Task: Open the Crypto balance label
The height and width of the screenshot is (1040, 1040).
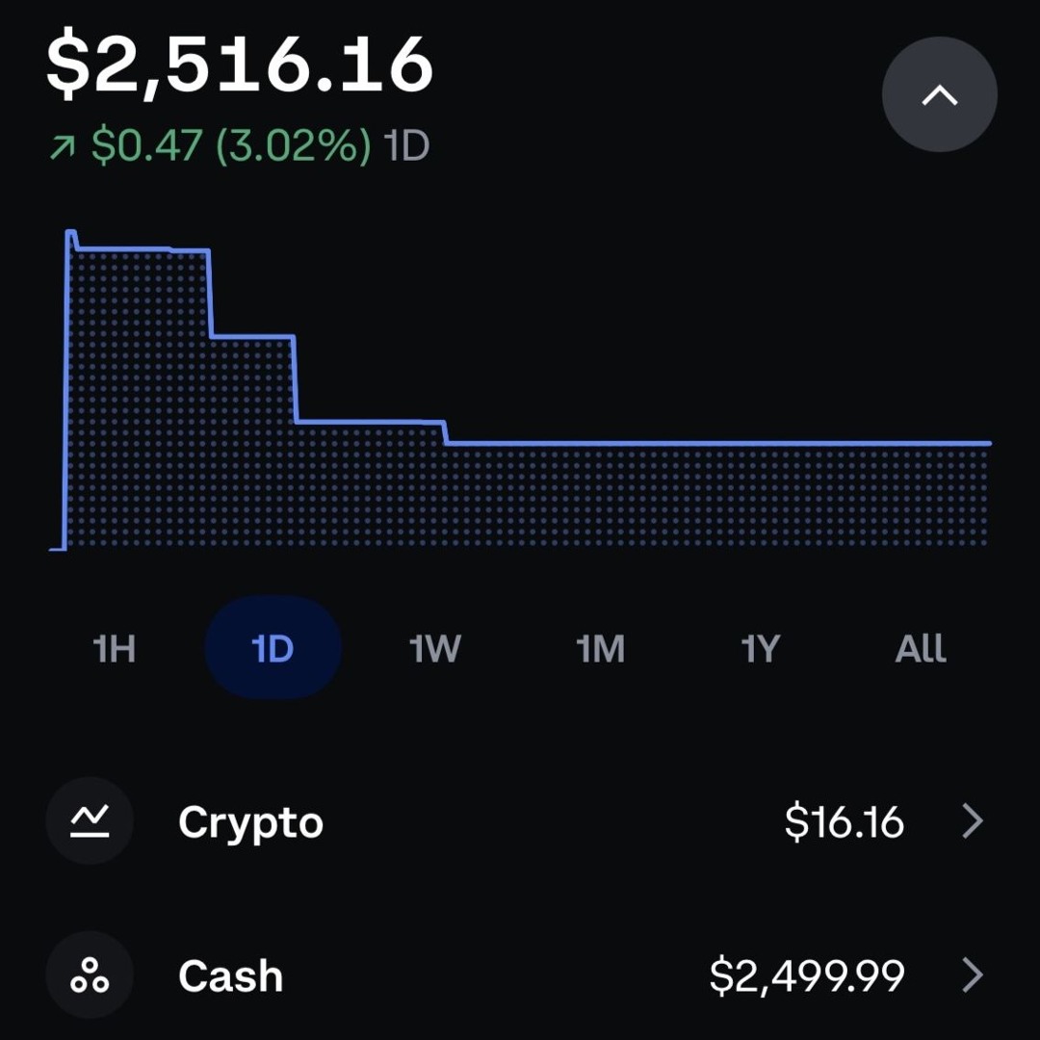Action: pos(250,823)
